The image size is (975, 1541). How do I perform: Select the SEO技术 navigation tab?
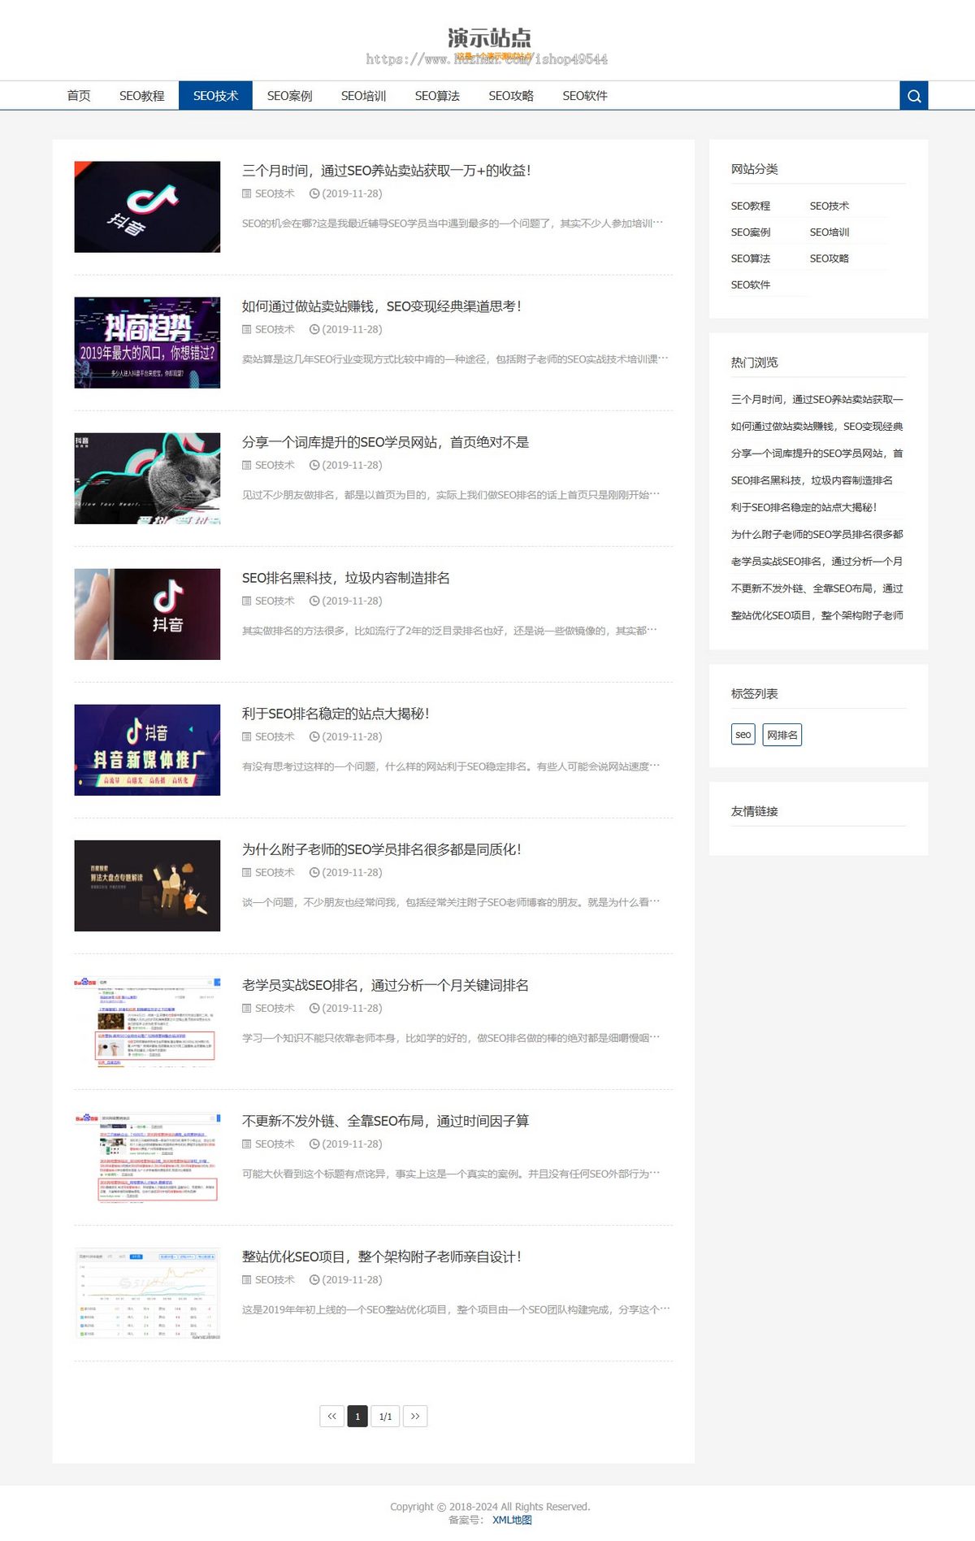click(215, 96)
